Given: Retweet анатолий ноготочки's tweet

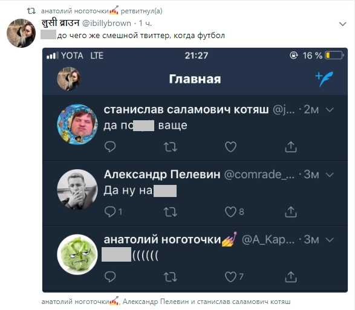Looking at the screenshot, I should [171, 277].
